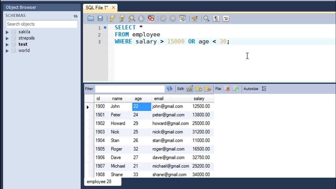Focus the Search objects field

pos(41,24)
